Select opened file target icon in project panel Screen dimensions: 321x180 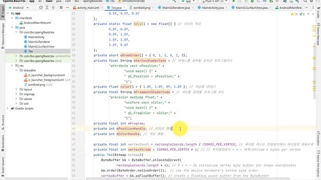click(41, 7)
